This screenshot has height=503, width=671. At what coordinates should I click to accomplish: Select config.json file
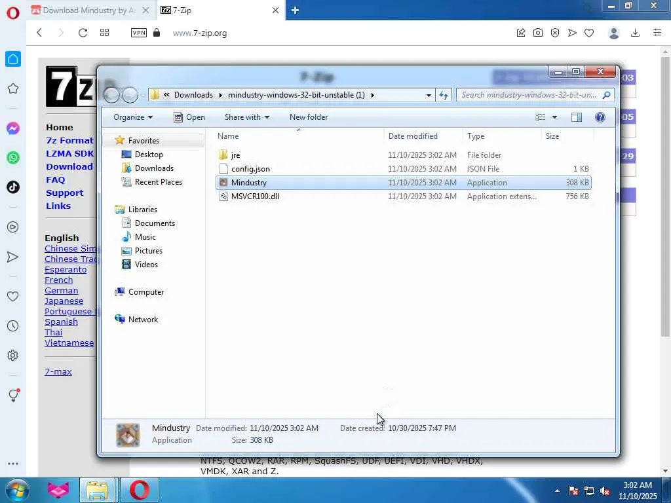point(404,168)
